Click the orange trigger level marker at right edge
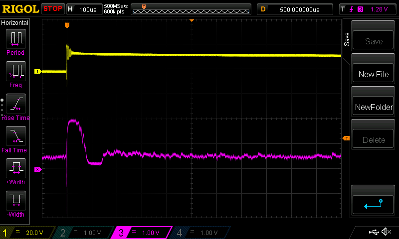Viewport: 399px width, 239px height. [346, 138]
